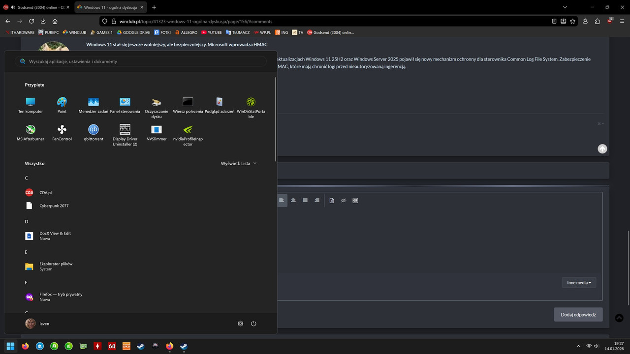This screenshot has width=630, height=354.
Task: Launch WinDirStatPortable pinned app
Action: (x=251, y=108)
